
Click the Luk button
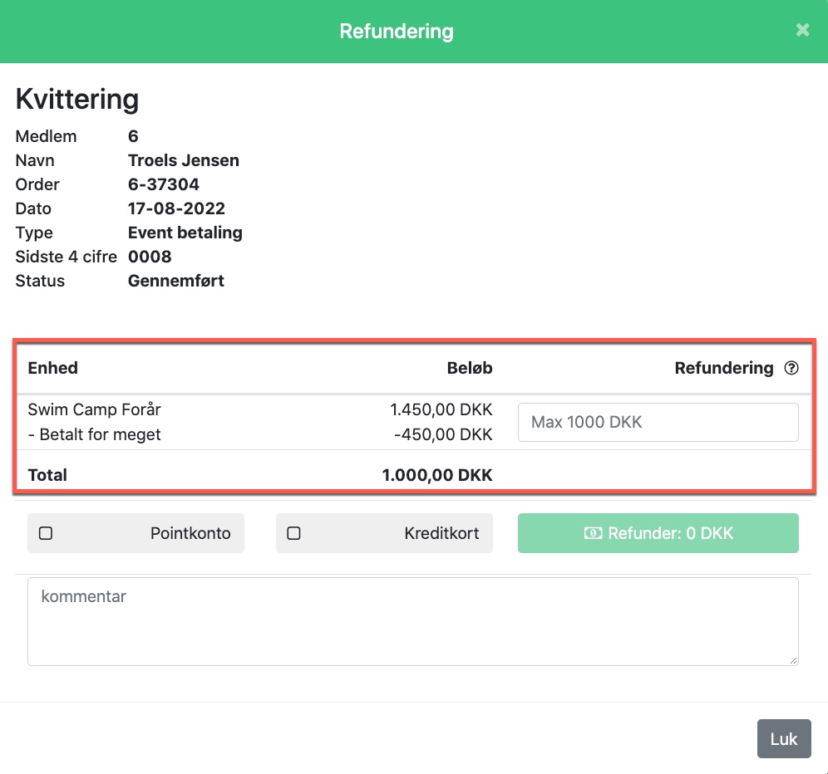[x=784, y=738]
